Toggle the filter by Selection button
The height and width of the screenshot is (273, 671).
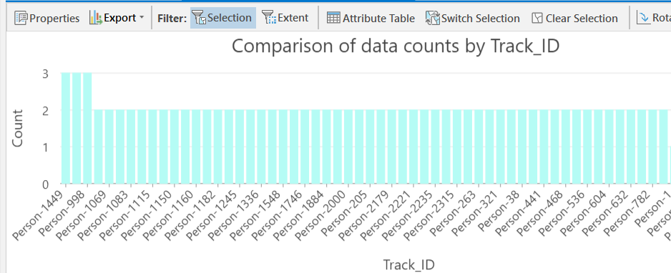[x=223, y=18]
